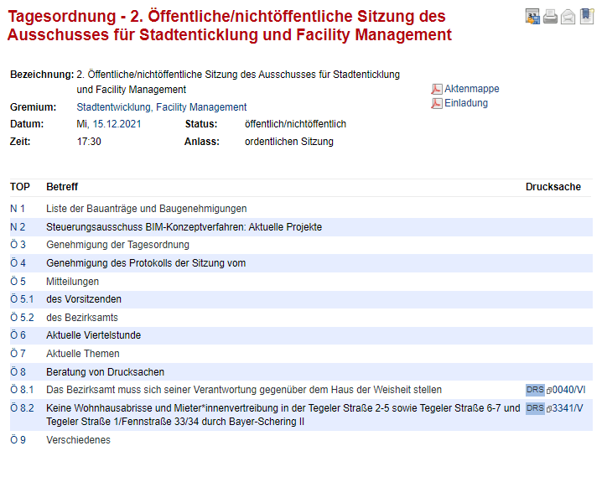Open agenda item Ö 6
Viewport: 607px width, 477px height.
coord(18,335)
